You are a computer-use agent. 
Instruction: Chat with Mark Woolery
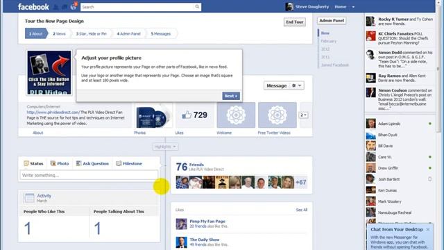(x=400, y=201)
